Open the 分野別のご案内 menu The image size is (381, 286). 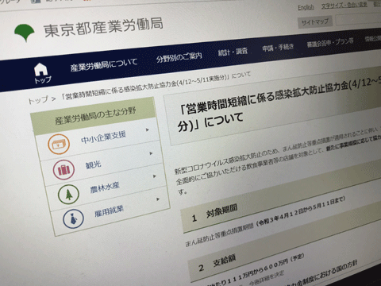click(x=179, y=57)
